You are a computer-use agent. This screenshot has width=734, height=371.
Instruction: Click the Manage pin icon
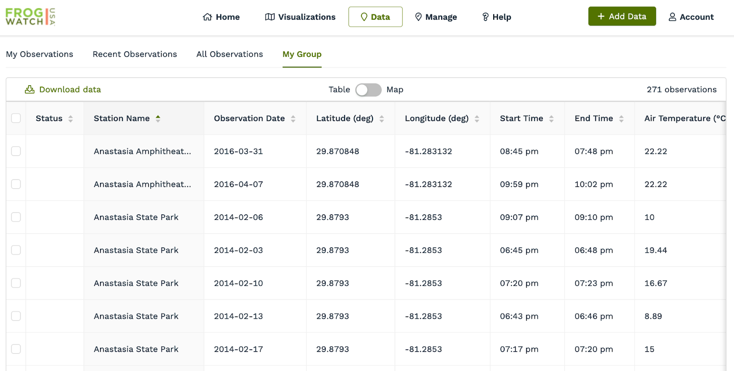click(418, 17)
